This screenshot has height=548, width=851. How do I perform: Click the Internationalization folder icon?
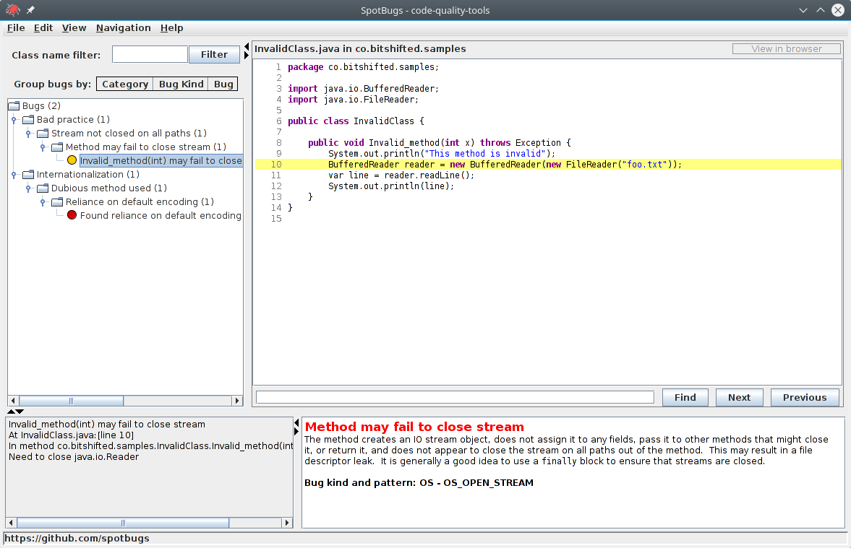(x=28, y=175)
